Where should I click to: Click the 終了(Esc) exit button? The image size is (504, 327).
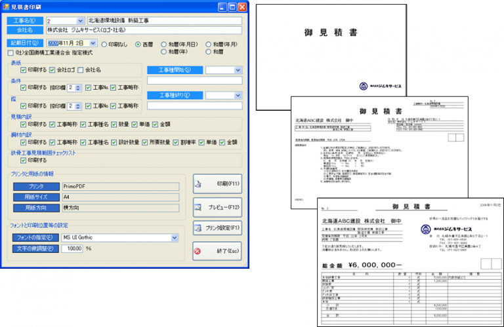[x=217, y=251]
